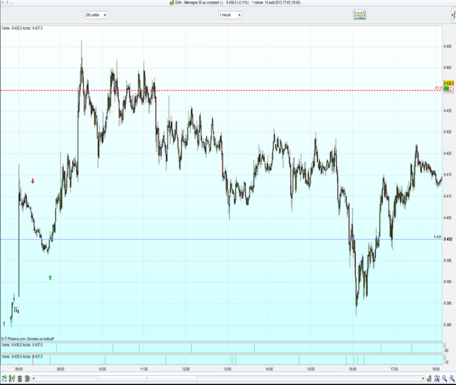Click the indicators chart icon in top toolbar

[360, 15]
